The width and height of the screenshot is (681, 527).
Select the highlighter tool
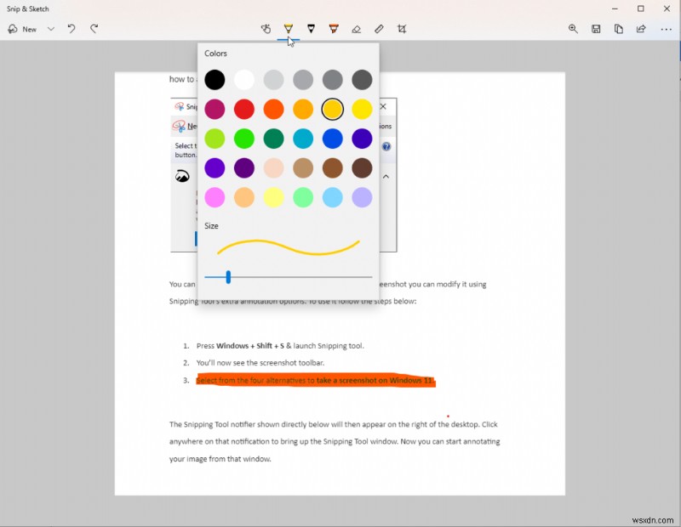[x=334, y=29]
